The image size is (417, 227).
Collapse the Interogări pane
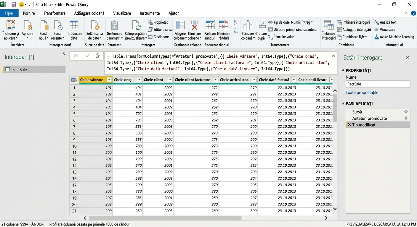[64, 53]
